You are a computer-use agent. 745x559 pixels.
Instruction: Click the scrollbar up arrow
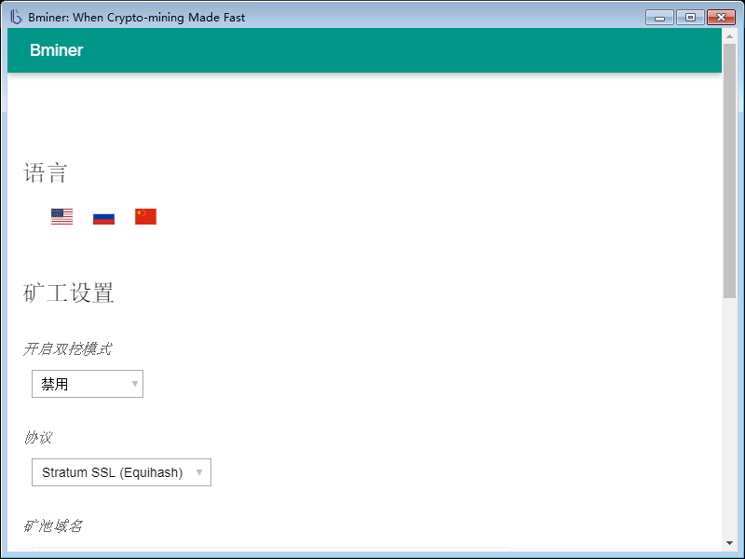(x=729, y=36)
